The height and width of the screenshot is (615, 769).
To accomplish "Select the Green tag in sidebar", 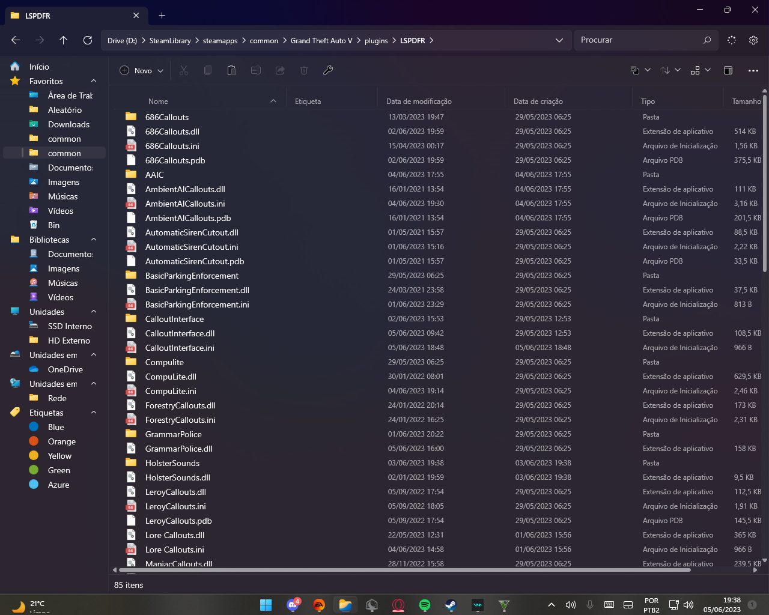I will coord(54,470).
